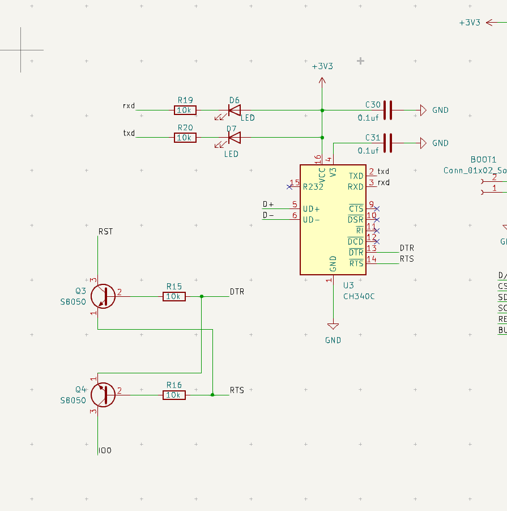Click the GND symbol next to C30
The height and width of the screenshot is (511, 507).
pos(423,110)
